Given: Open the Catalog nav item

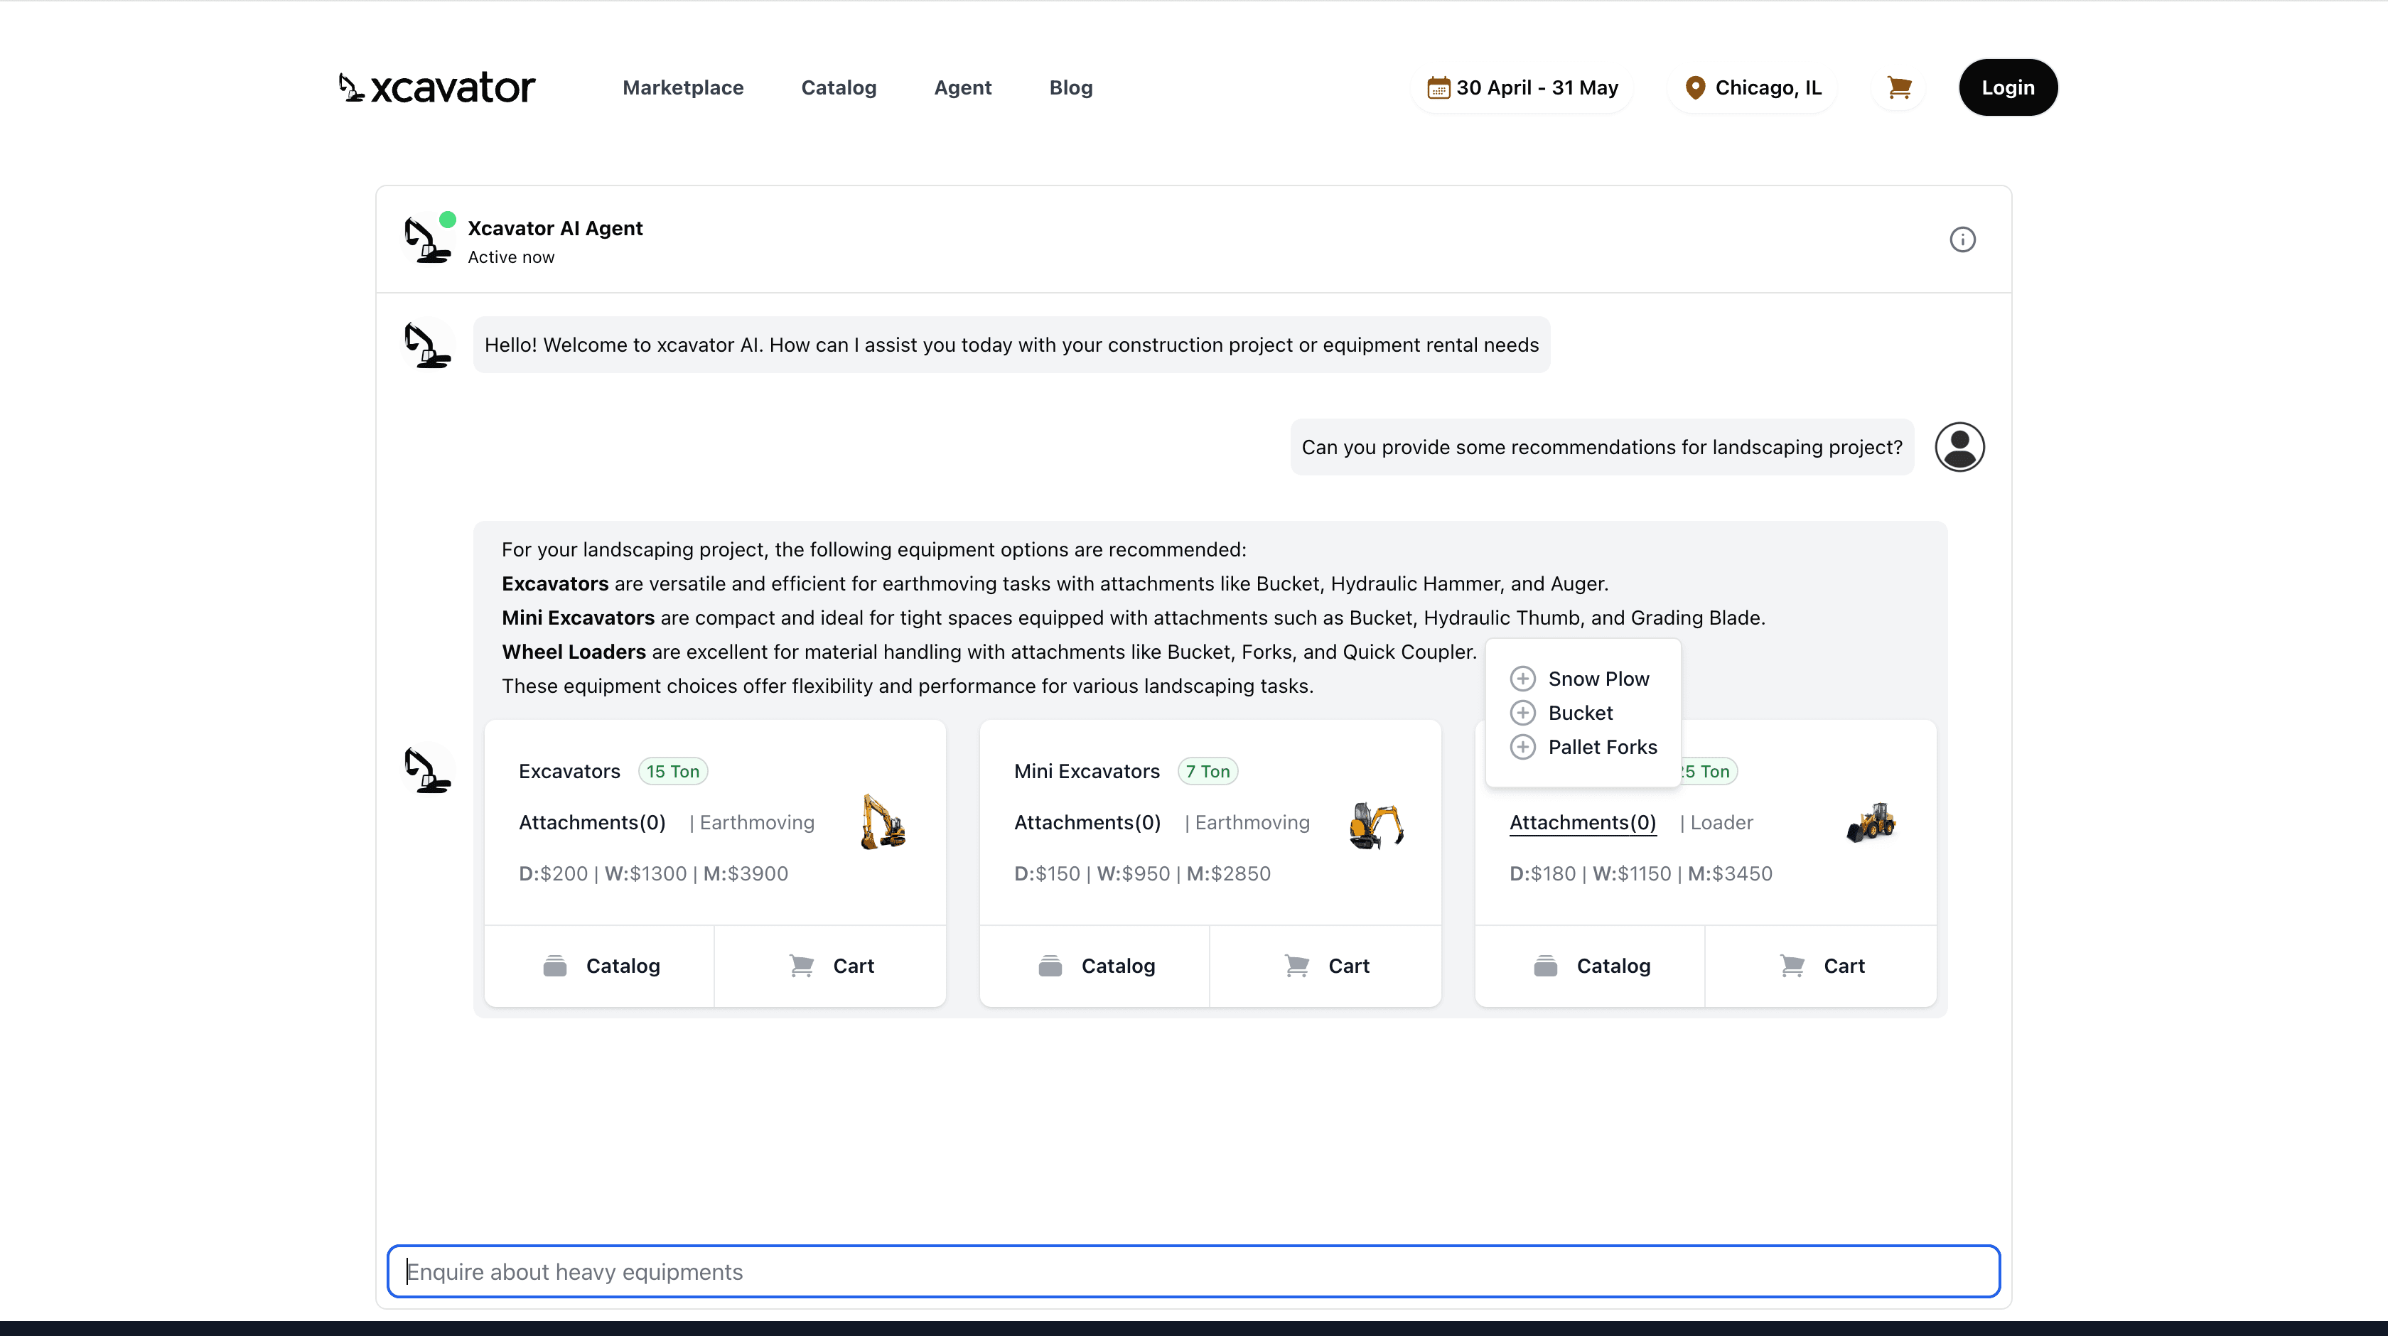Looking at the screenshot, I should click(839, 87).
